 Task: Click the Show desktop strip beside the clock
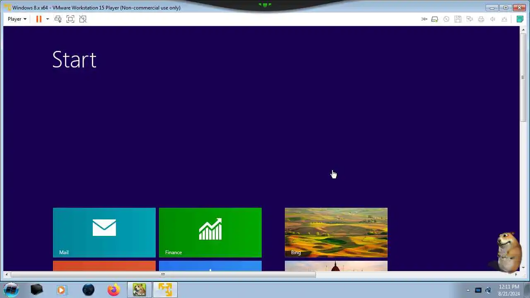coord(527,290)
